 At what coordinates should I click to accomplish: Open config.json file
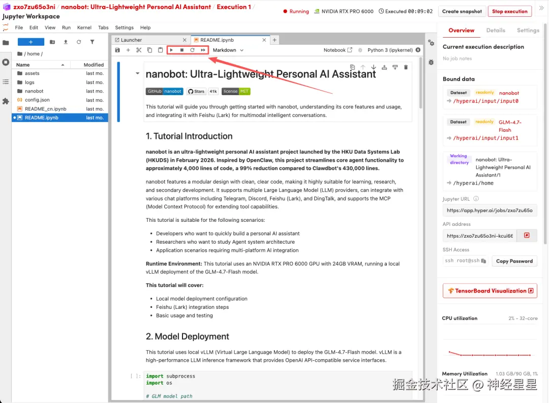click(60, 100)
